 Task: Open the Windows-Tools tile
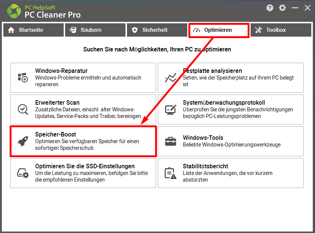tap(231, 141)
